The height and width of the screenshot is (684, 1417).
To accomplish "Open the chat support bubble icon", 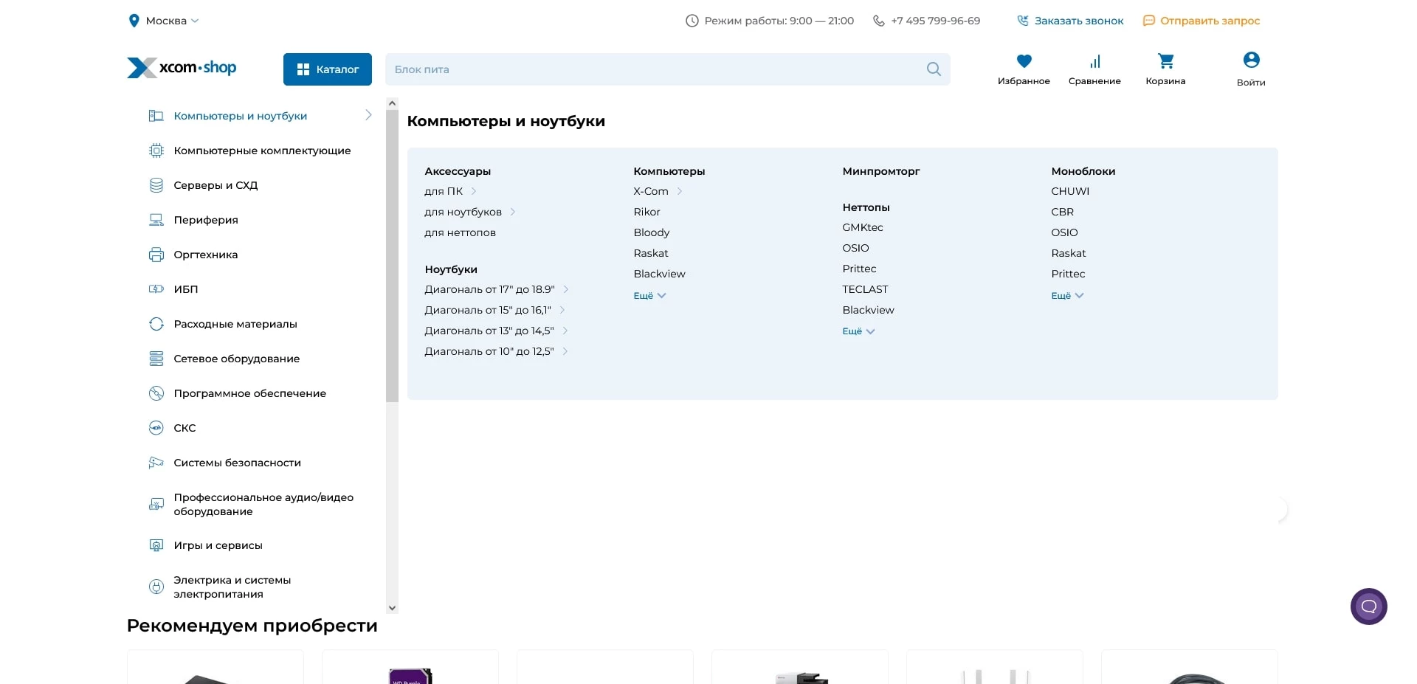I will click(1368, 607).
